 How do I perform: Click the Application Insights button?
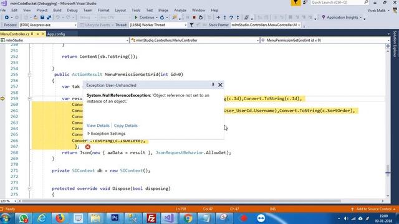point(342,17)
